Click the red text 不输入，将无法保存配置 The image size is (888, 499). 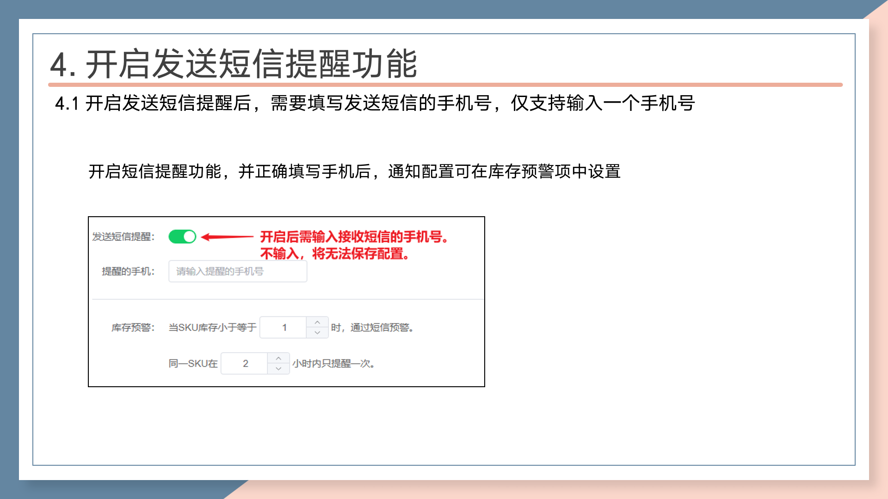coord(334,254)
